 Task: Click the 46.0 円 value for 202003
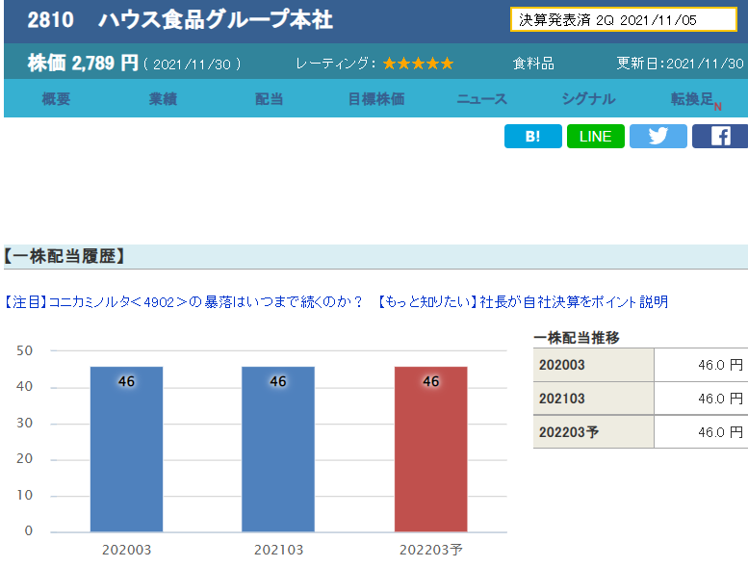(720, 365)
